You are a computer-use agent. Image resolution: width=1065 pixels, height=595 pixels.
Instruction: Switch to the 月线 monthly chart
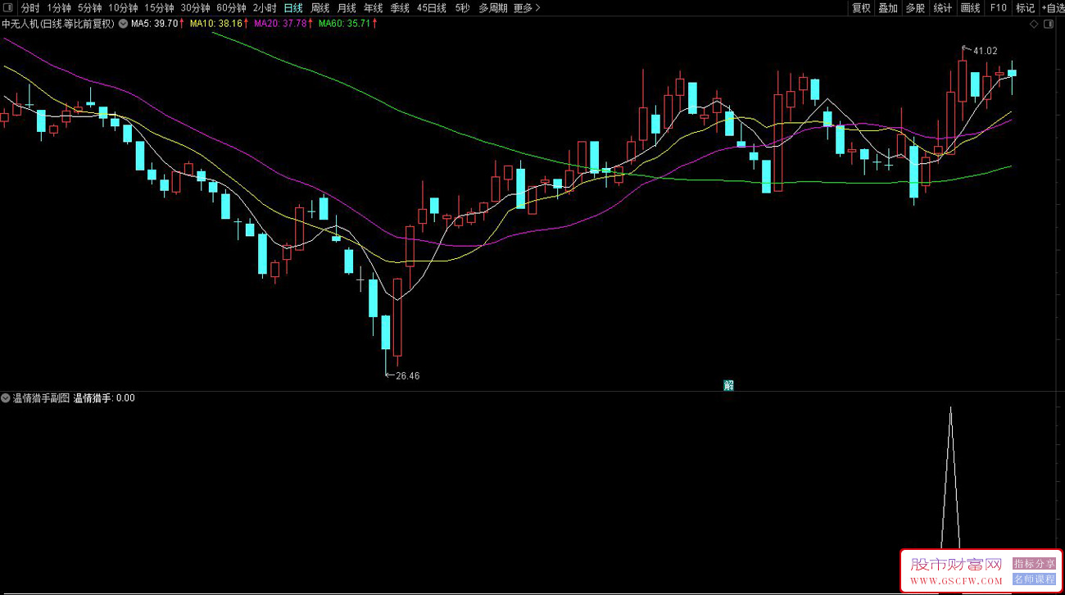point(347,7)
